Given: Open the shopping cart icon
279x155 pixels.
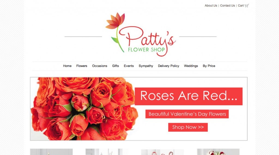Looking at the screenshot, I should (247, 5).
